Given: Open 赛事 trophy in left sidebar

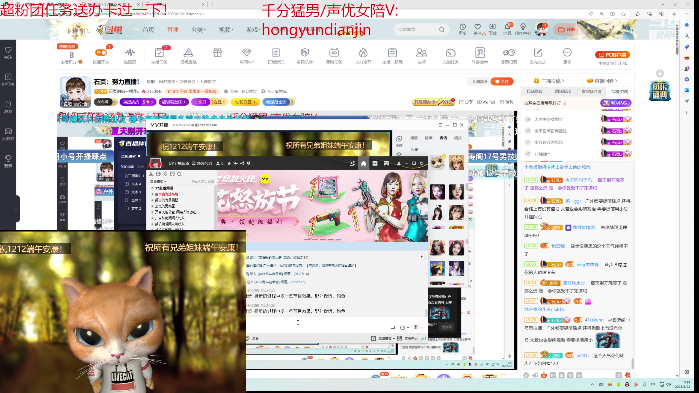Looking at the screenshot, I should (x=8, y=161).
